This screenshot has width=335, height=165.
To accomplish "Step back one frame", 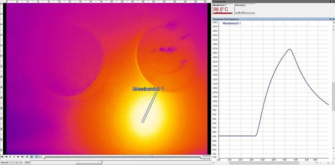I will tap(10, 157).
